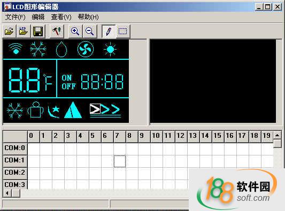
Task: Toggle the dashed rectangle selection tool
Action: (123, 31)
